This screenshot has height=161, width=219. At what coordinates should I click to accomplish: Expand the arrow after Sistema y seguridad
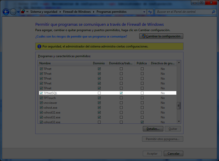click(60, 12)
